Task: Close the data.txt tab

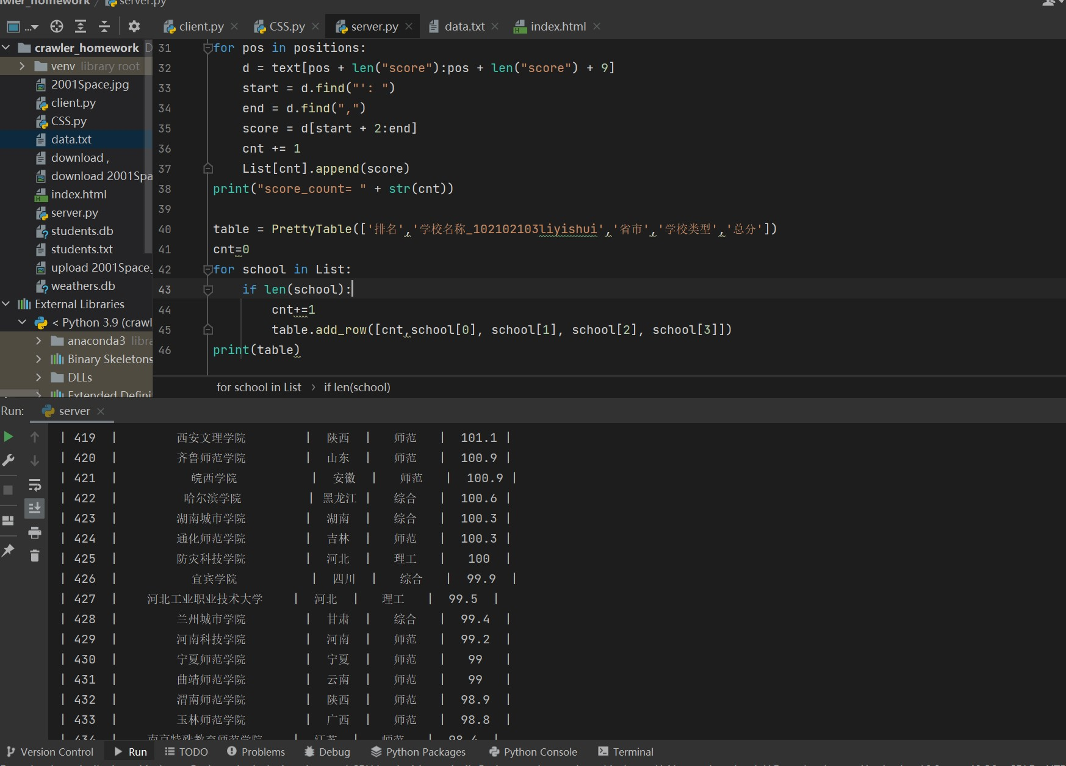Action: click(x=495, y=26)
